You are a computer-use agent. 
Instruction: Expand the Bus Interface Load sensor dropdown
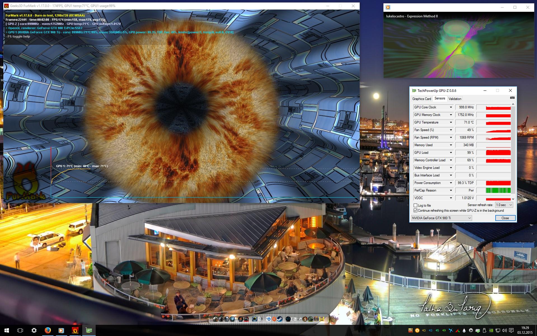(x=451, y=175)
